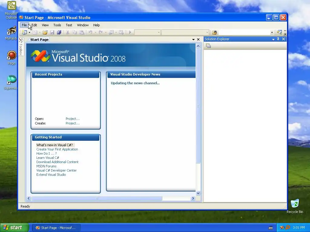
Task: Open Extend Visual Studio link
Action: point(51,175)
